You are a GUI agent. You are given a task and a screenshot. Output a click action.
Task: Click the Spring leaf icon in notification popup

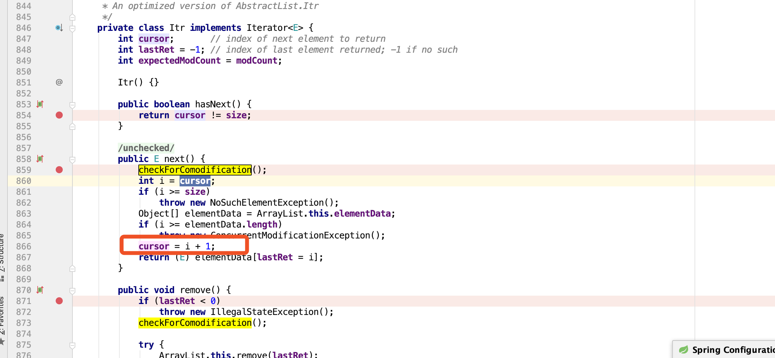point(684,350)
